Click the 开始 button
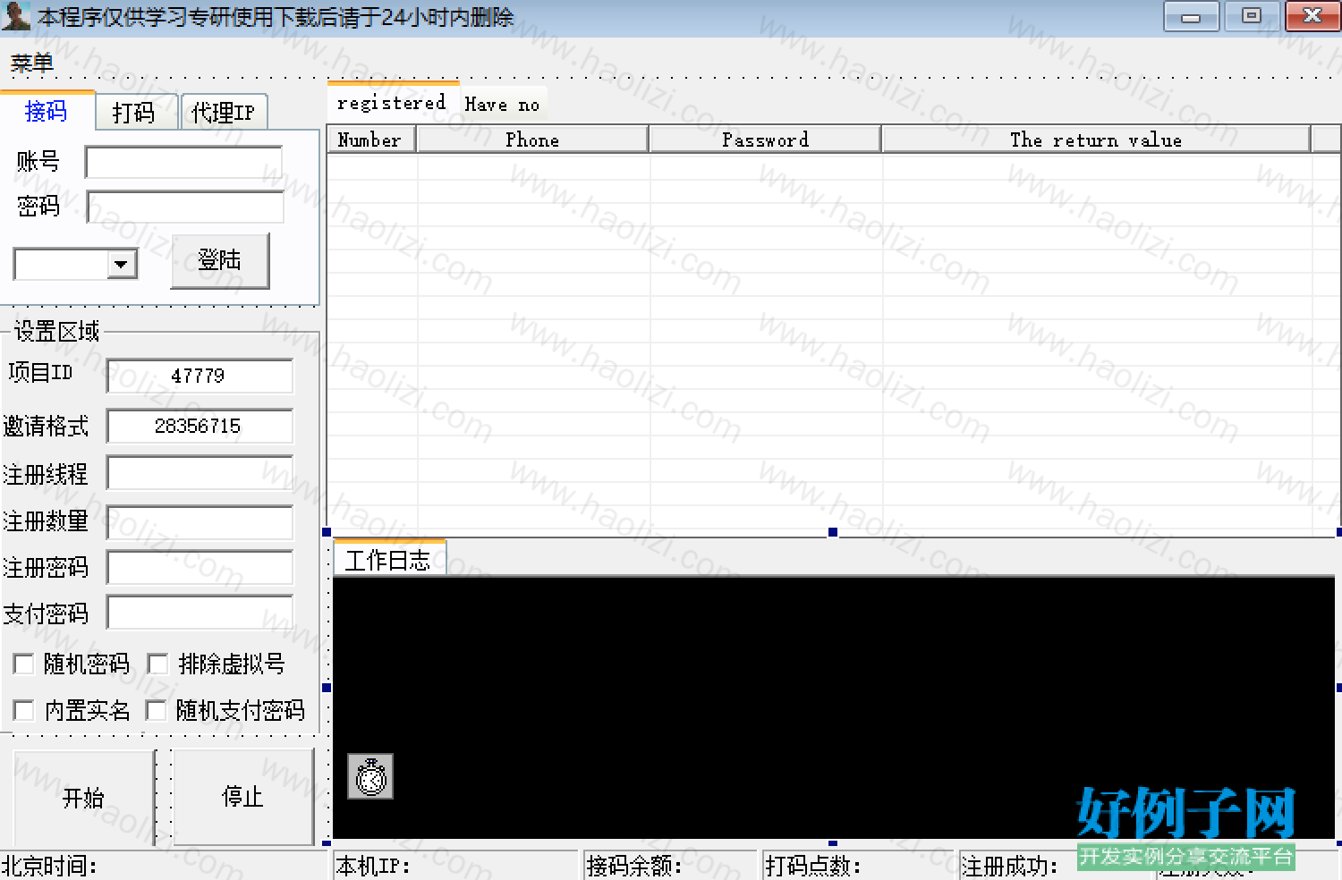The width and height of the screenshot is (1342, 880). click(x=83, y=797)
